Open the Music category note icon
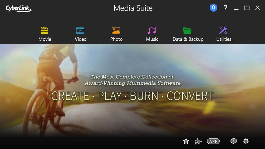 pyautogui.click(x=152, y=30)
